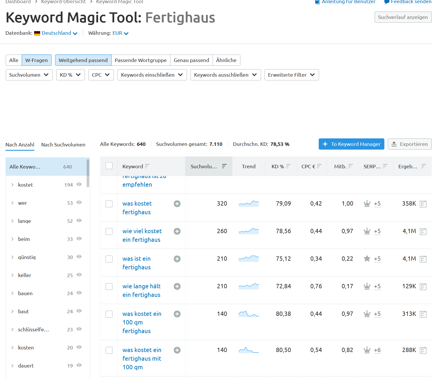
Task: Add 'wie viel kostet ein fertighaus' plus icon
Action: click(177, 231)
